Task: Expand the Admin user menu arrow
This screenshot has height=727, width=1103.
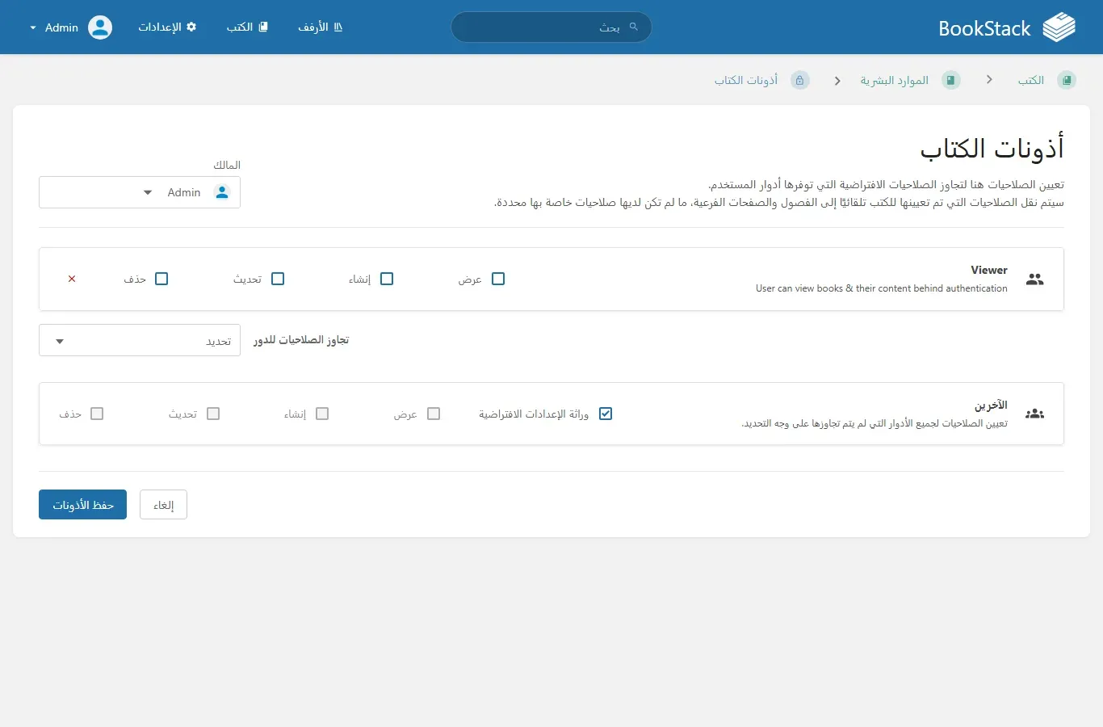Action: pos(33,27)
